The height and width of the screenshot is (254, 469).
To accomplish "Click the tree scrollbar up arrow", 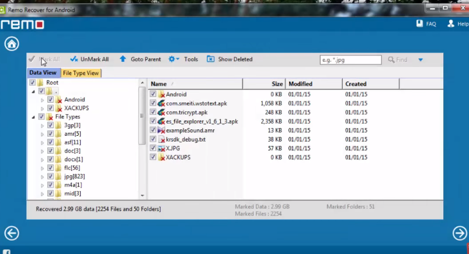I will point(143,83).
